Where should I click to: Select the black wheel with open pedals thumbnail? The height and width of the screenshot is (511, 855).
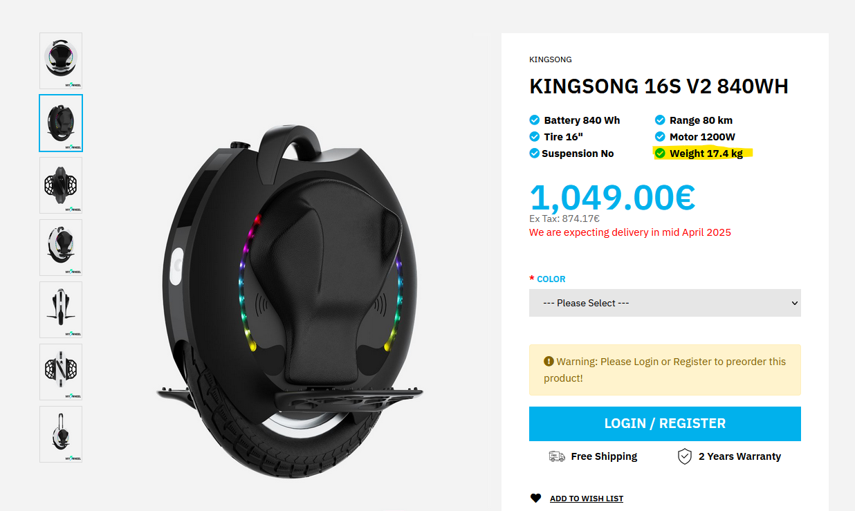click(x=61, y=185)
